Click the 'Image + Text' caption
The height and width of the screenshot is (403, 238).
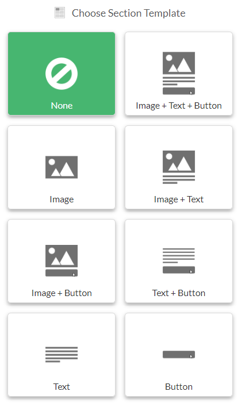coord(179,199)
